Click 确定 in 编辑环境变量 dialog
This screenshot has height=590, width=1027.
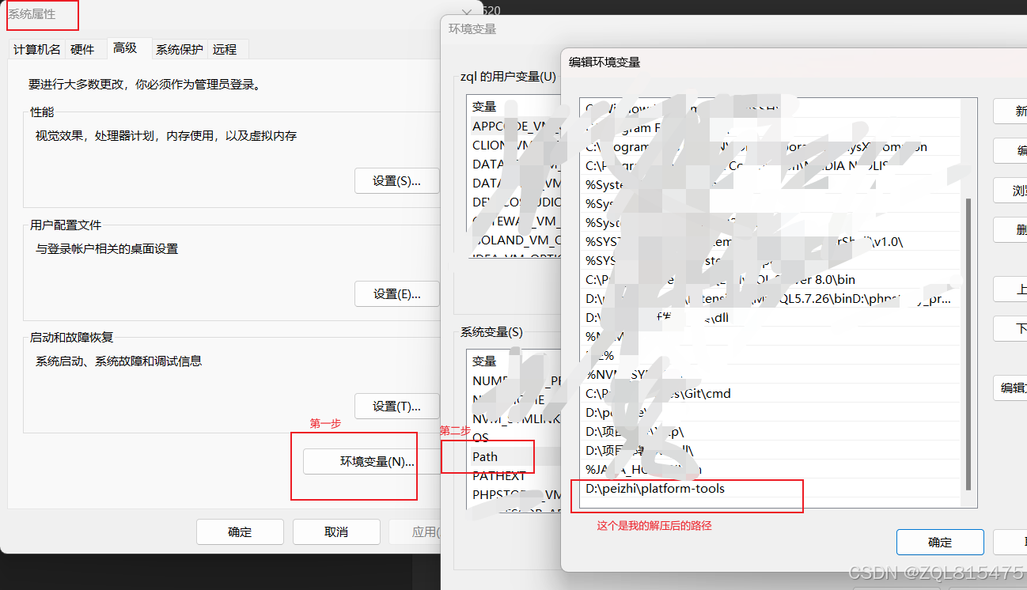click(940, 543)
